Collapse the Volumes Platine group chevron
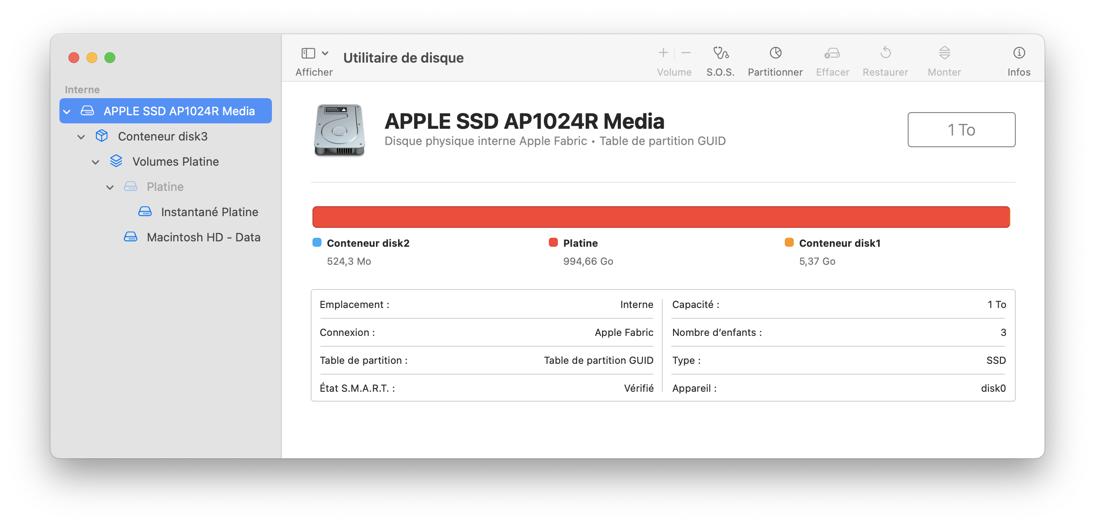This screenshot has height=525, width=1095. 95,162
